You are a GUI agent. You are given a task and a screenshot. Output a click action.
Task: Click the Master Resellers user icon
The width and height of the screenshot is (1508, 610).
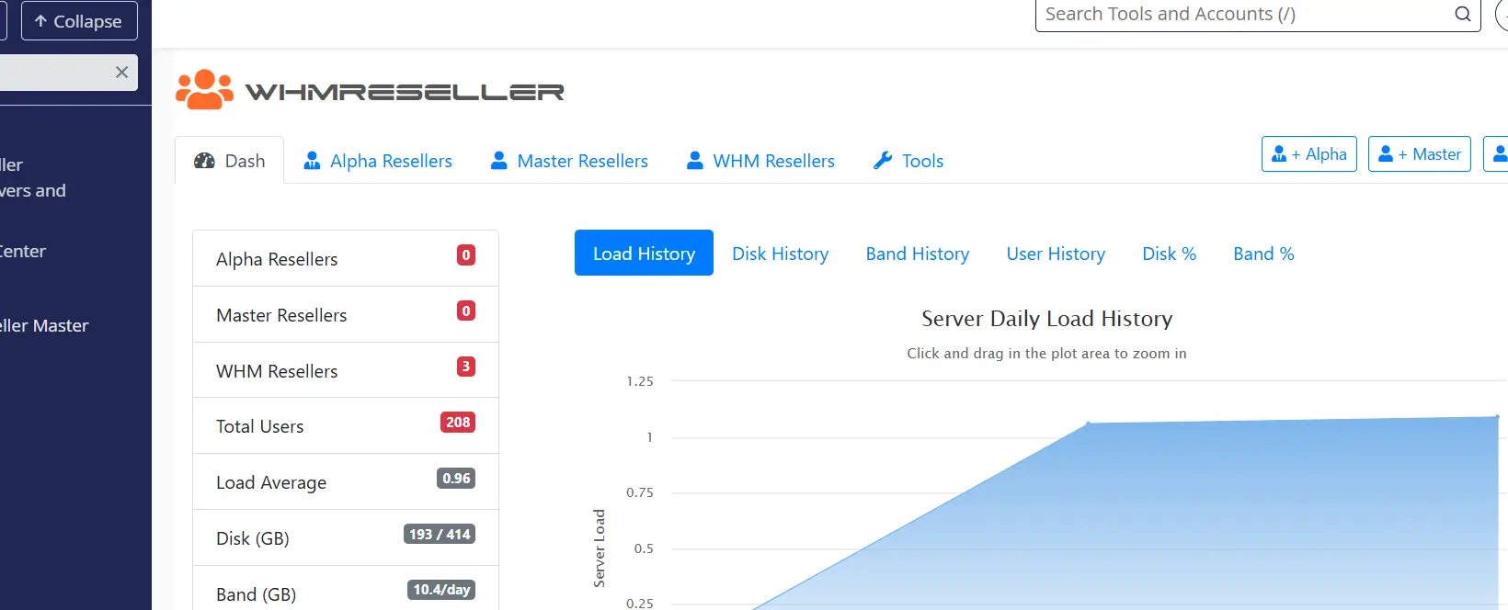[499, 161]
